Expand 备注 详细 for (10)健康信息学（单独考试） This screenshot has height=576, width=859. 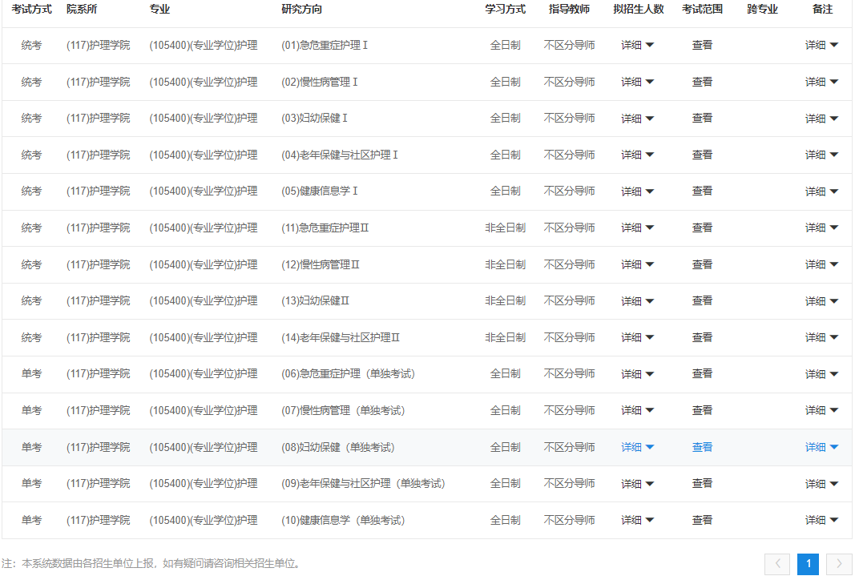pos(821,520)
